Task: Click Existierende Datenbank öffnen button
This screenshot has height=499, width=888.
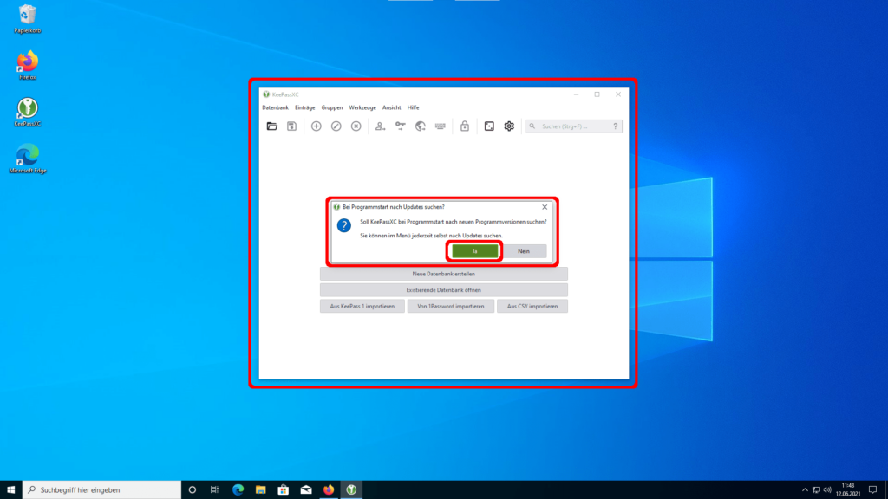Action: click(x=443, y=290)
